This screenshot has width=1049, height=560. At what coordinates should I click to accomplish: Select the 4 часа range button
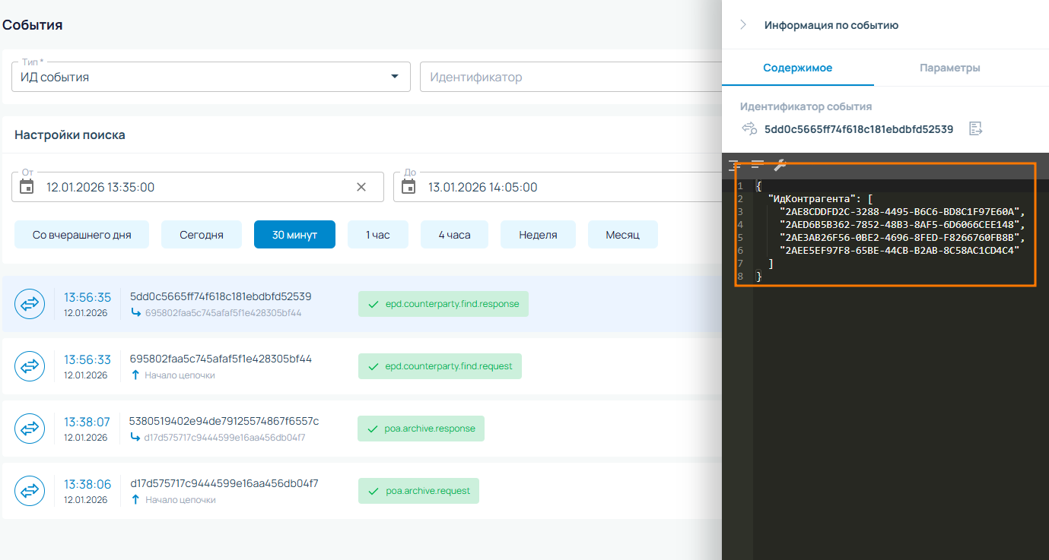(x=454, y=235)
